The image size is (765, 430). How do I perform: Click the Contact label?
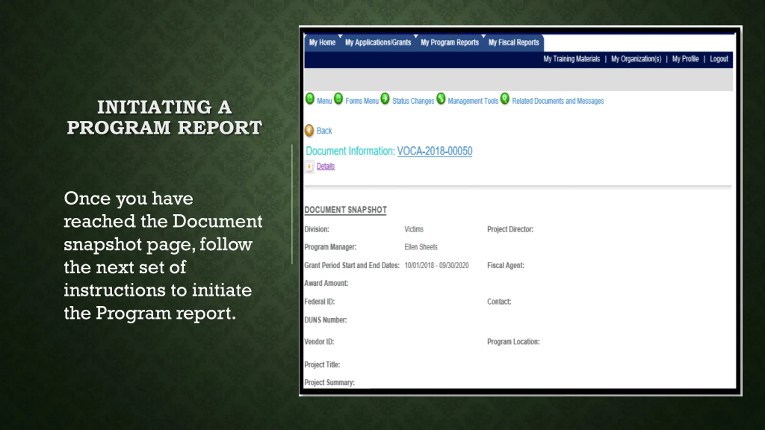[499, 302]
